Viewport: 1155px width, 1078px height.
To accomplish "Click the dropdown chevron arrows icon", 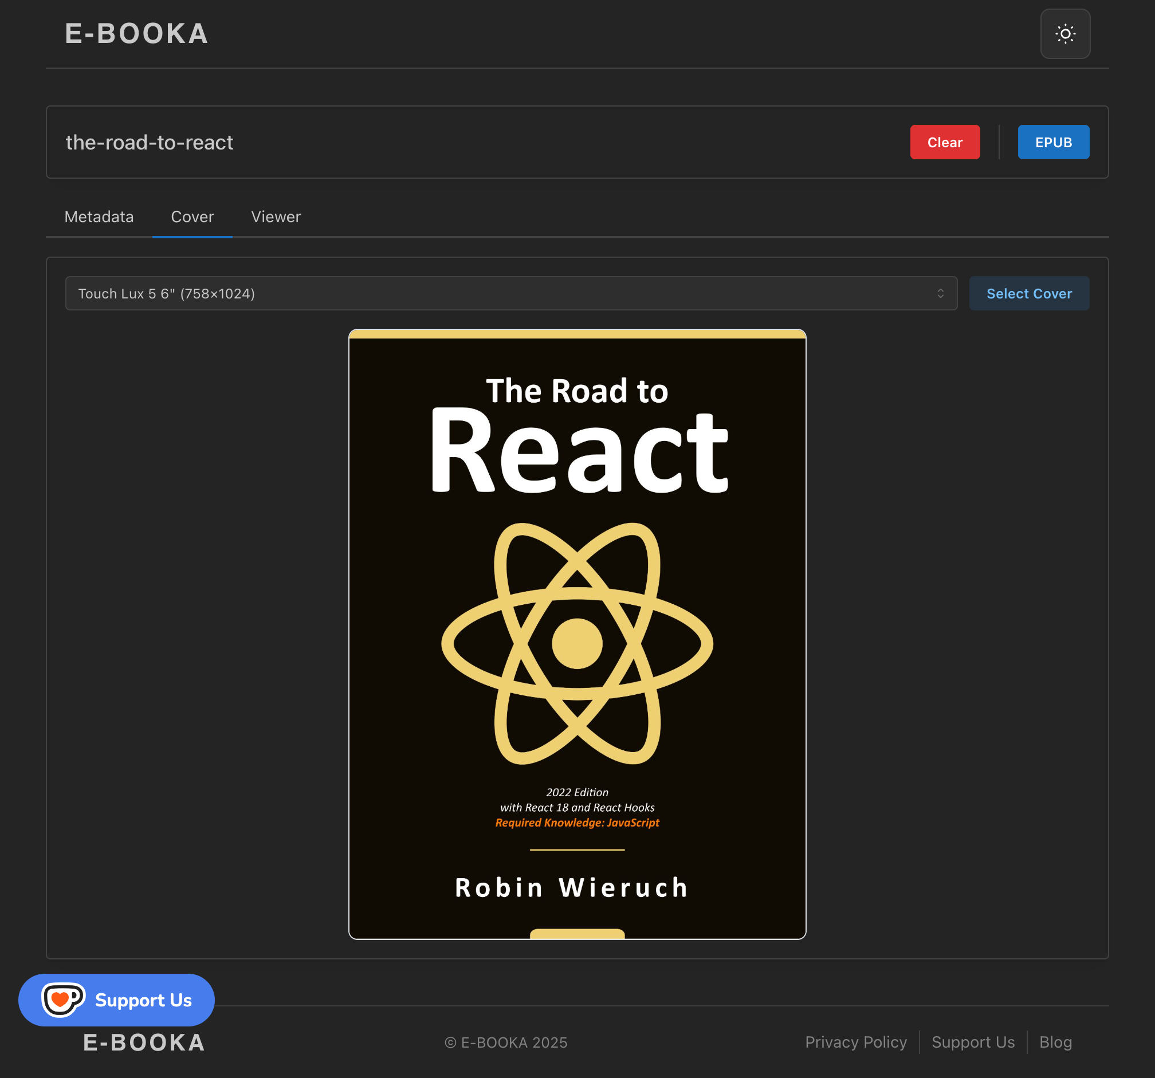I will coord(940,293).
